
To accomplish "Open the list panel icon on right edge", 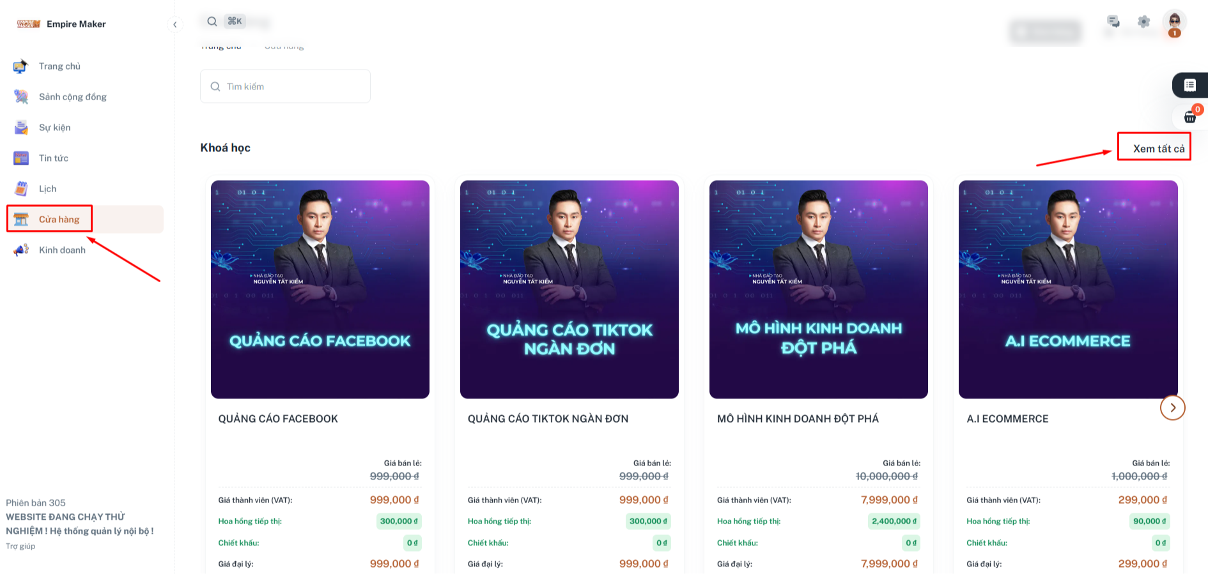I will click(x=1190, y=85).
